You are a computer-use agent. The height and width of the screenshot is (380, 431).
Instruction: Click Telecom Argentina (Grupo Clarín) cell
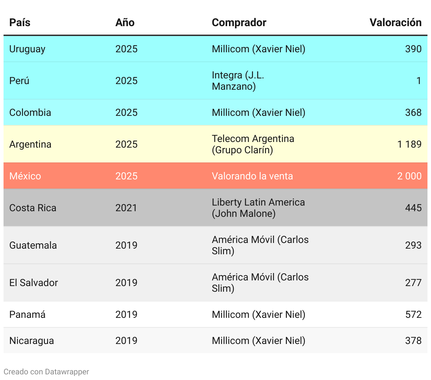[253, 144]
